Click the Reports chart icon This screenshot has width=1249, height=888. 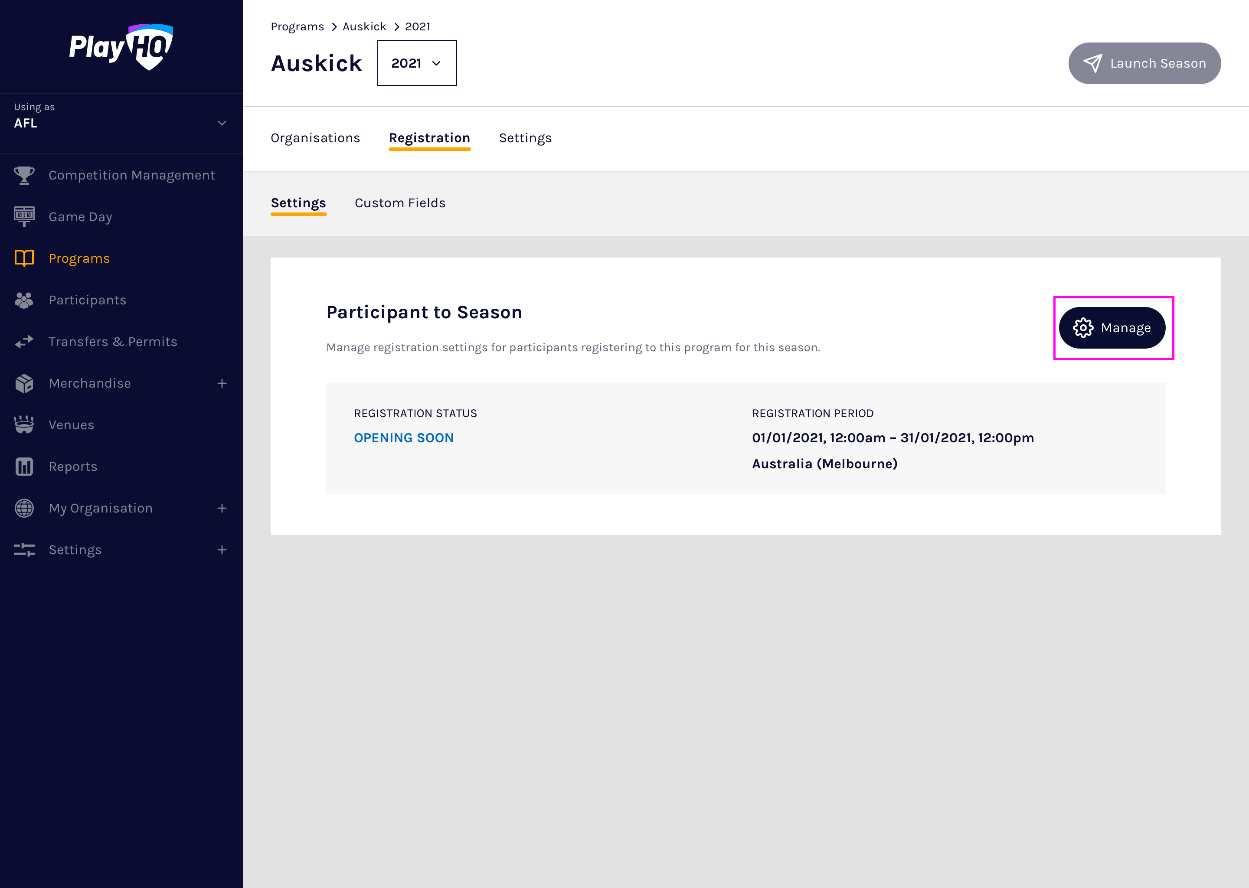24,467
